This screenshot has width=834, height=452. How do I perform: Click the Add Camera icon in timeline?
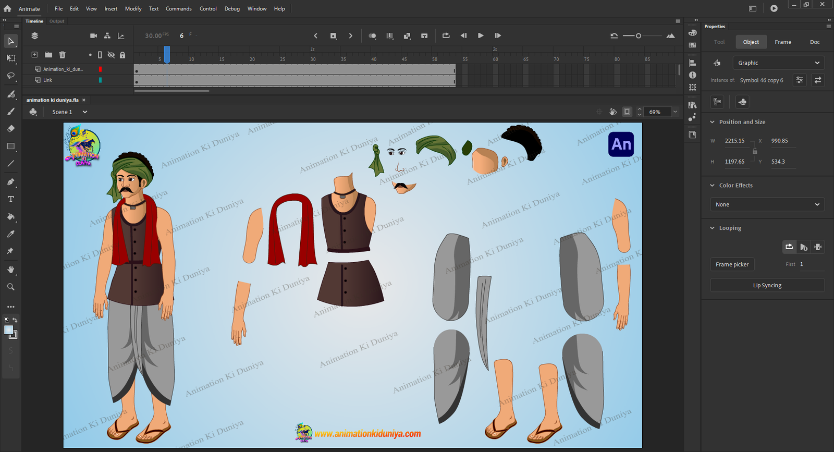[x=93, y=36]
